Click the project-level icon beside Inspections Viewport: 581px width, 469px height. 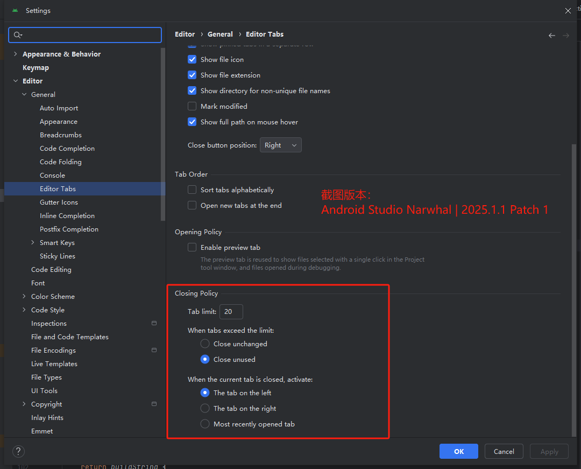154,323
